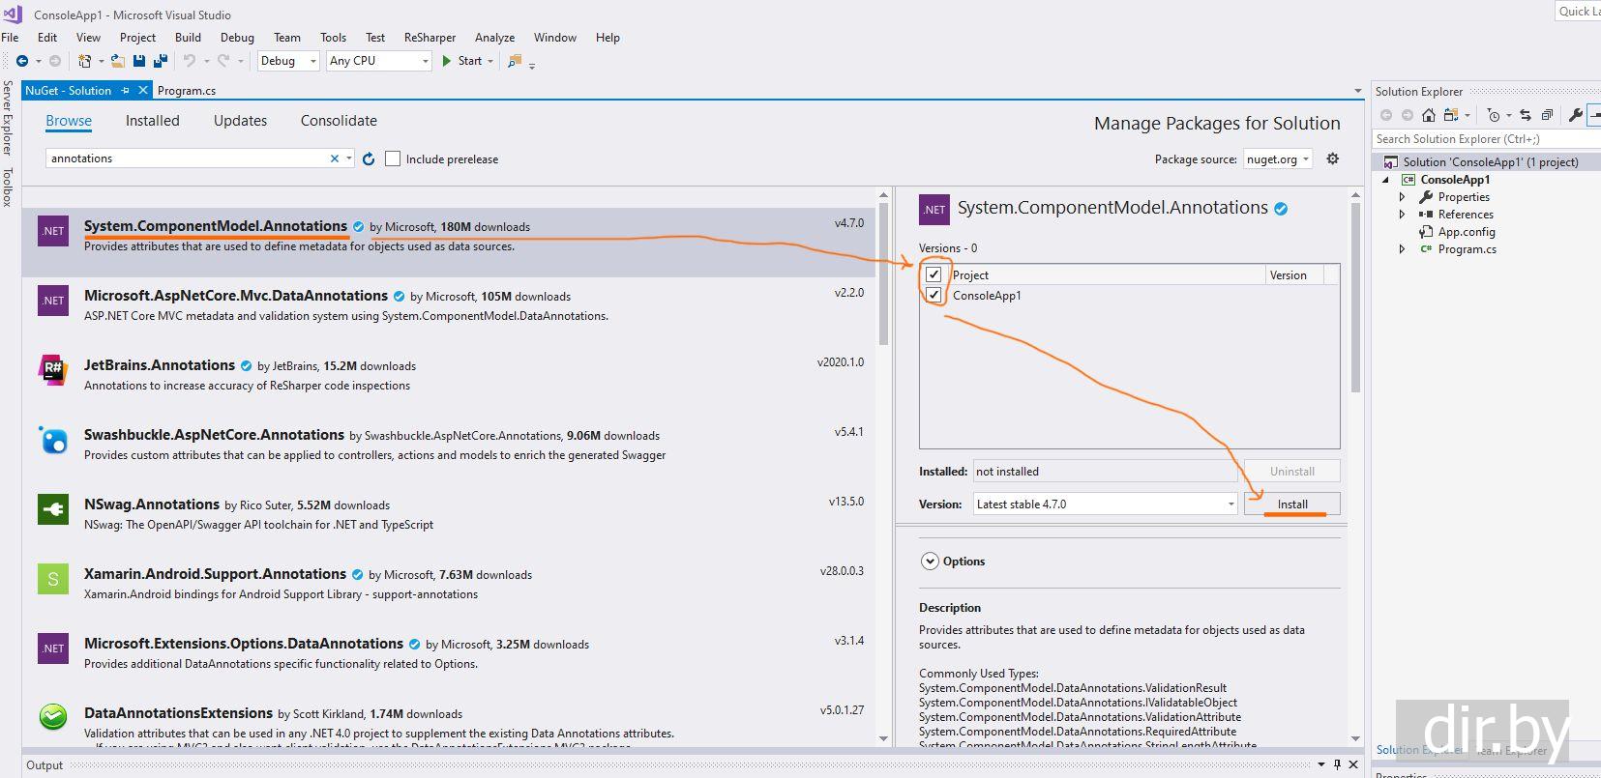
Task: Toggle the select-all Project header checkbox
Action: pyautogui.click(x=934, y=275)
